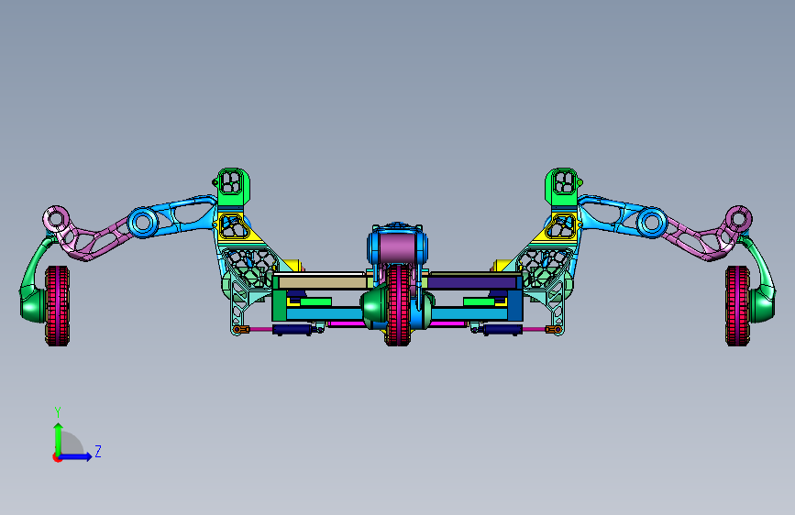Image resolution: width=795 pixels, height=515 pixels.
Task: Click the blue Z axis arrow of the triad
Action: [76, 456]
